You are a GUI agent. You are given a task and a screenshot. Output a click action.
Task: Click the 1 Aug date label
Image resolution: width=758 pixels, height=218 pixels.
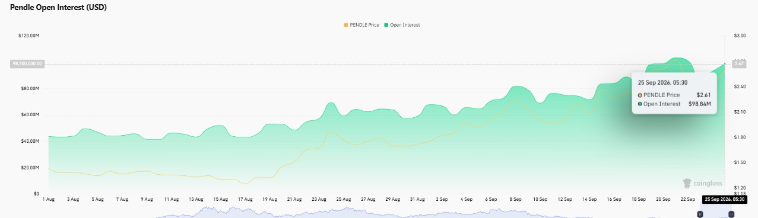pos(49,200)
